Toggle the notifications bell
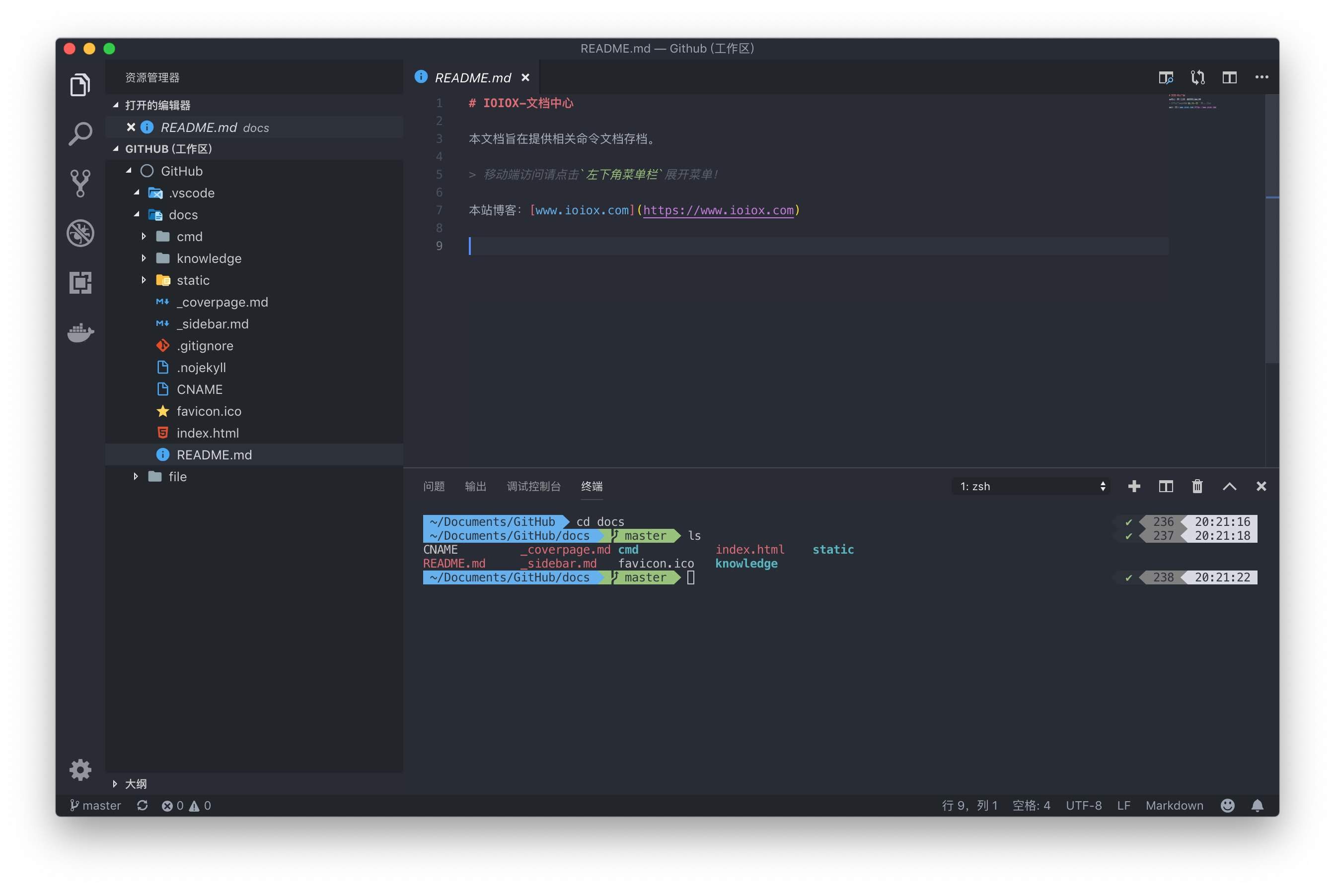This screenshot has width=1335, height=890. coord(1257,806)
